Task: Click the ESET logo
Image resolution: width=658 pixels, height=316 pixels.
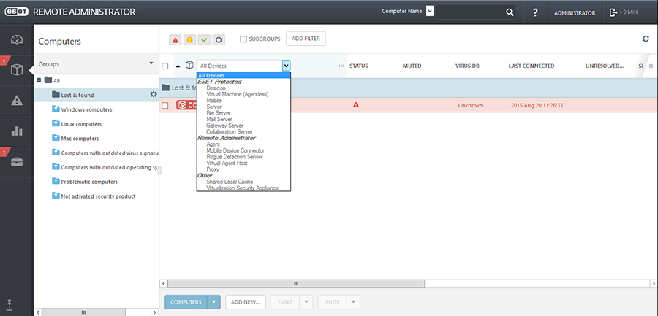Action: (x=16, y=12)
